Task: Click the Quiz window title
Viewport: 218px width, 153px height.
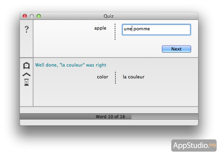Action: coord(108,16)
